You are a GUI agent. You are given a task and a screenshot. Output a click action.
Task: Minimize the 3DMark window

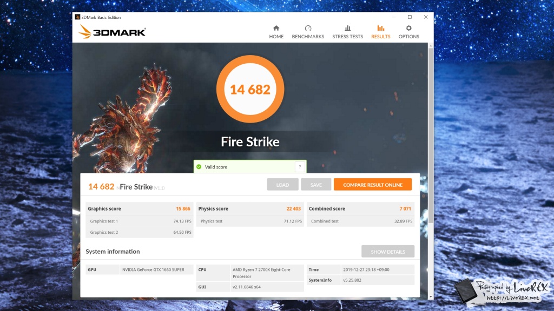(x=394, y=17)
